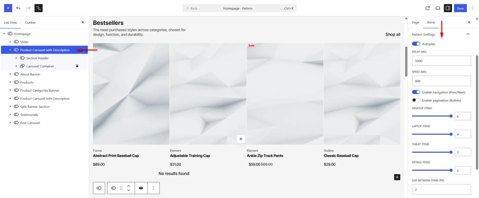The height and width of the screenshot is (198, 479).
Task: Open the three-dot options menu at top right
Action: pyautogui.click(x=472, y=8)
